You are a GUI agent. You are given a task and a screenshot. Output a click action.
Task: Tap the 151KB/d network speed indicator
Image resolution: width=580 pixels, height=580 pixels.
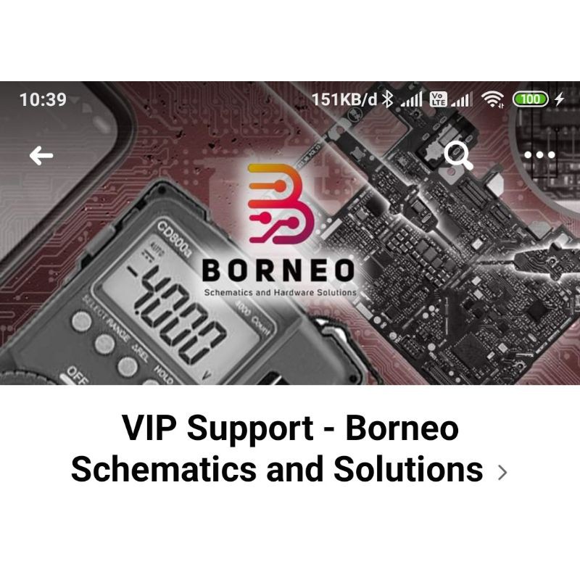pos(344,99)
